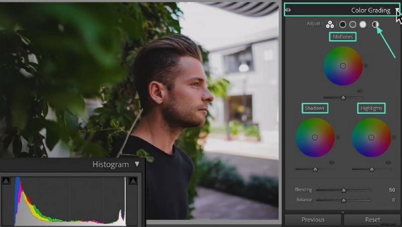Toggle Color Grading panel visibility eye
This screenshot has width=402, height=227.
coord(288,10)
